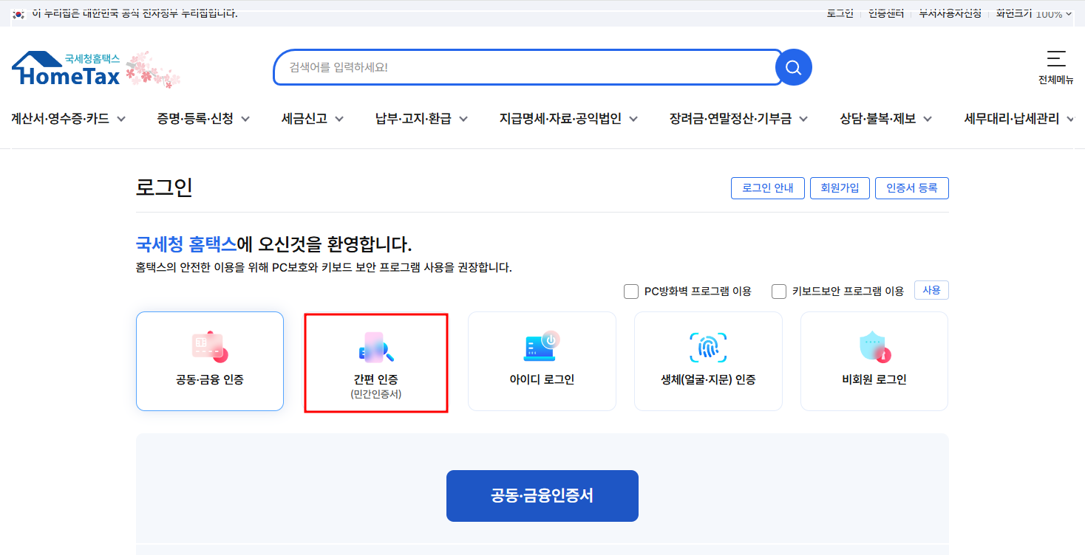This screenshot has height=555, width=1085.
Task: Click the 부서사용자신청 link
Action: click(x=950, y=14)
